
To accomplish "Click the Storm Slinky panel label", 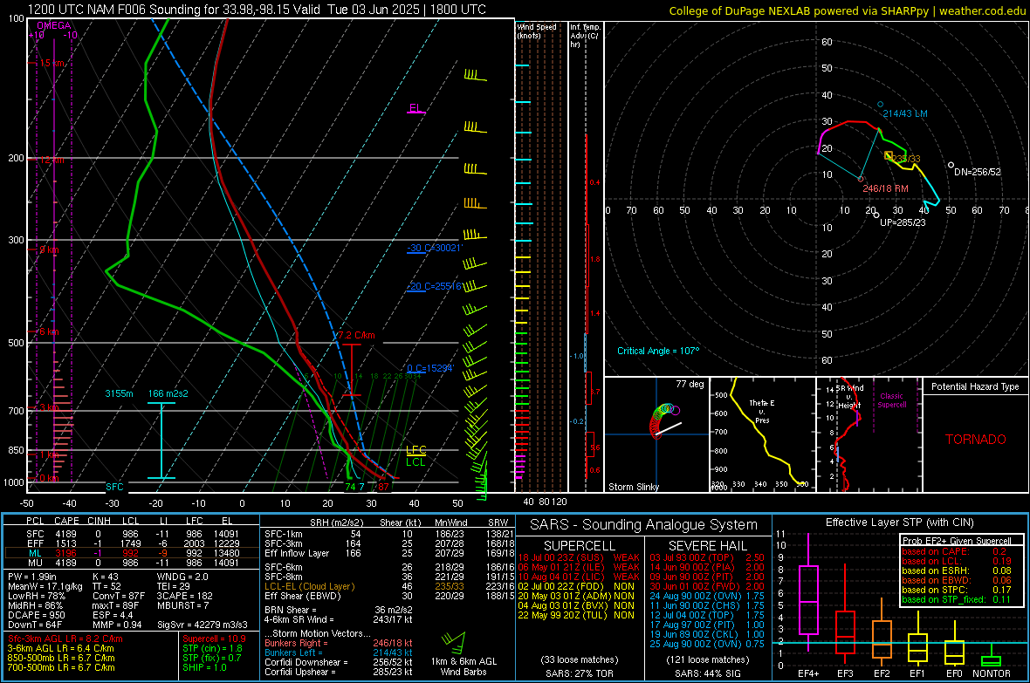I will (x=633, y=487).
